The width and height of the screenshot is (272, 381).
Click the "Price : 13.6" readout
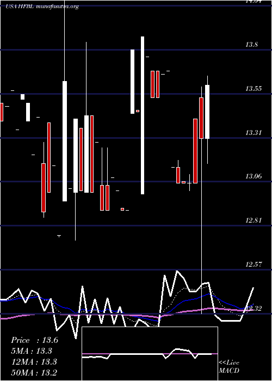[x=34, y=340]
